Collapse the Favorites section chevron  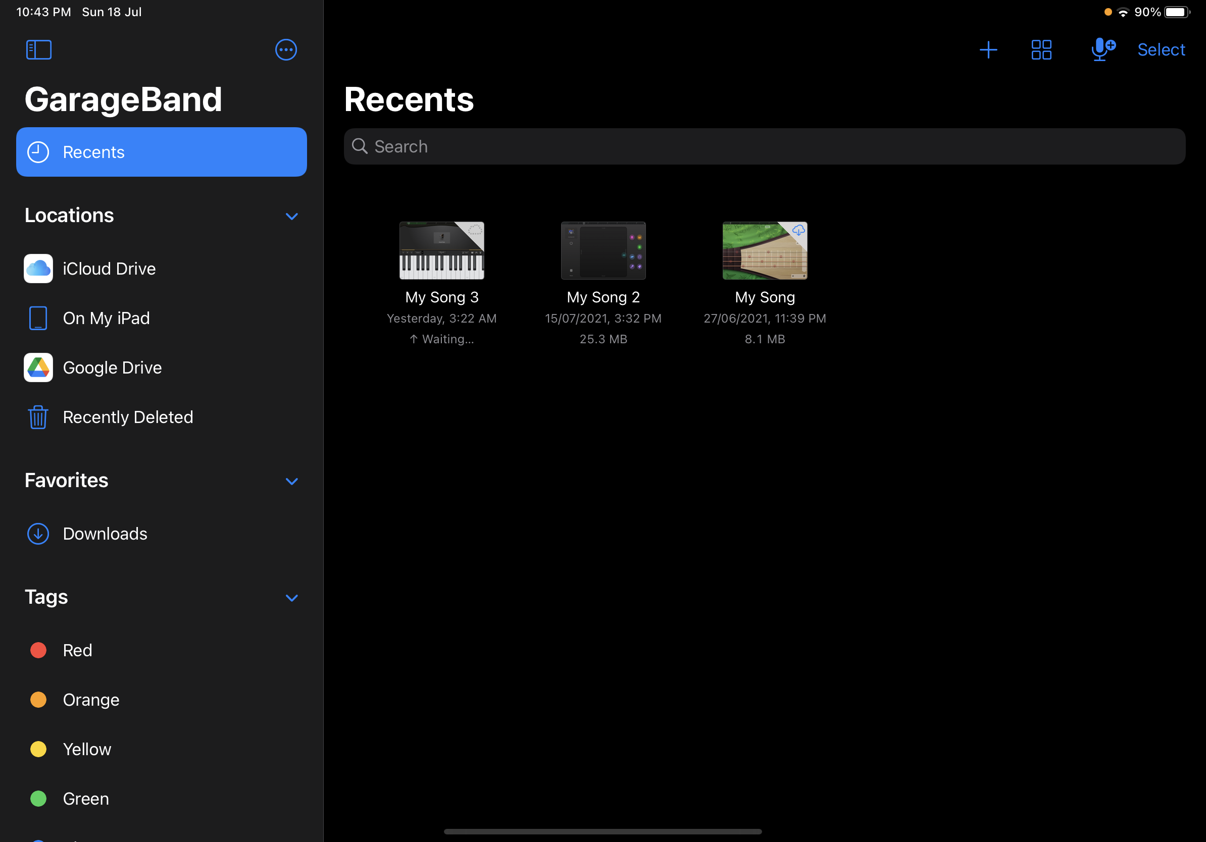pyautogui.click(x=291, y=482)
